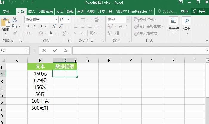Decrease font size with small A icon
Image resolution: width=209 pixels, height=124 pixels.
(x=61, y=26)
